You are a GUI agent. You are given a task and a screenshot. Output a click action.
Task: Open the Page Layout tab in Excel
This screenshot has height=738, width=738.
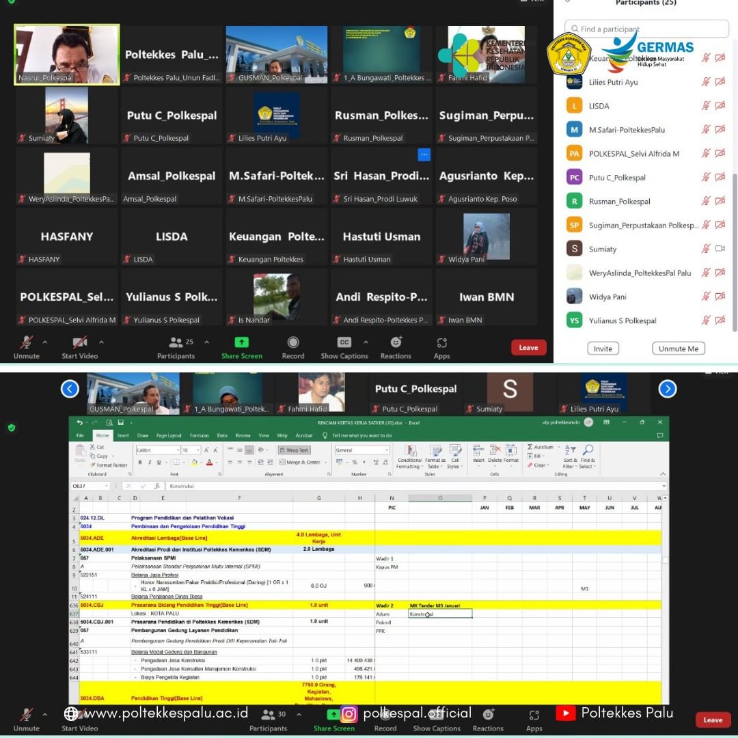point(169,435)
